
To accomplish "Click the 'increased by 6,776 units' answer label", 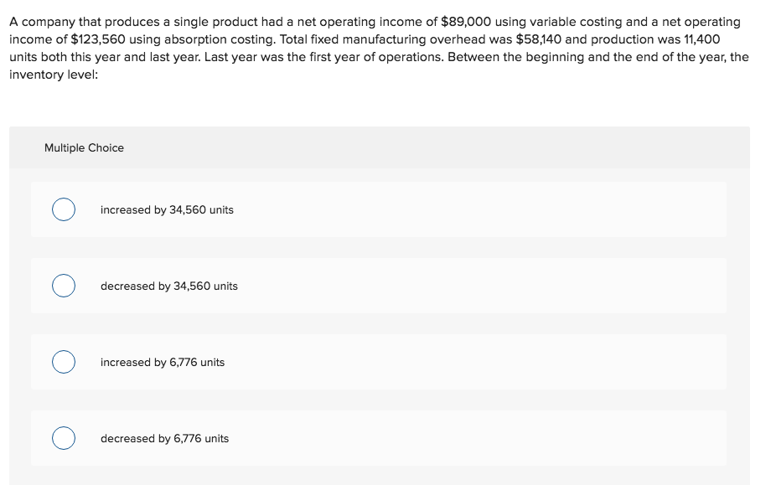I will (x=162, y=362).
